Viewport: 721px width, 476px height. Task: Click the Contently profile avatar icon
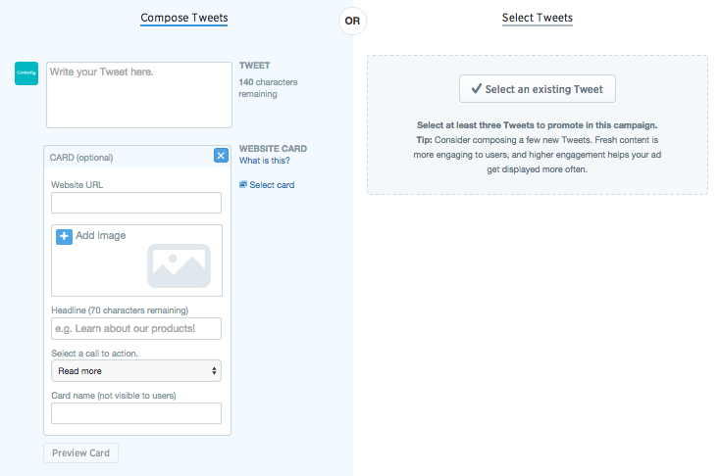coord(26,73)
